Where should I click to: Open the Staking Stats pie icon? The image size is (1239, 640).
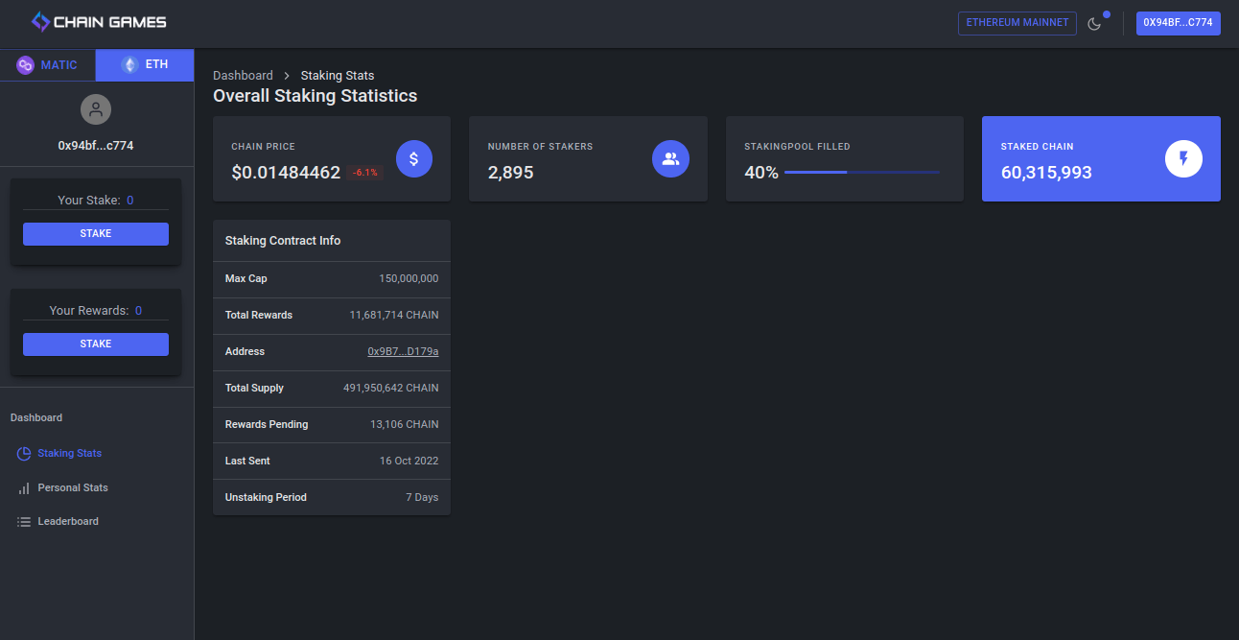(22, 453)
